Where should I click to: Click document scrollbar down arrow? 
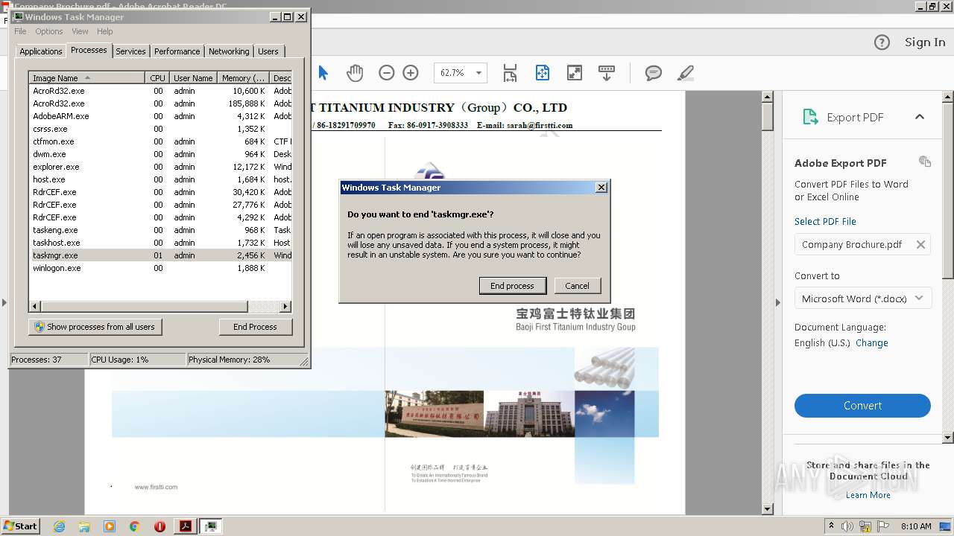tap(768, 509)
